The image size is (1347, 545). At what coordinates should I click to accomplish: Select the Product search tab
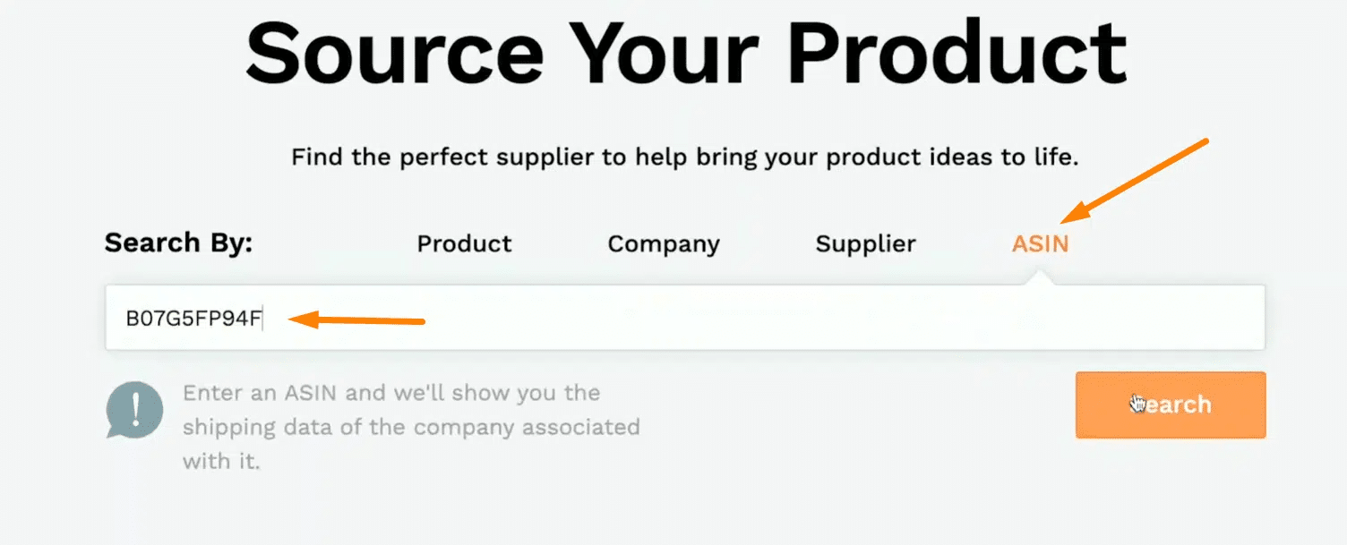[464, 243]
